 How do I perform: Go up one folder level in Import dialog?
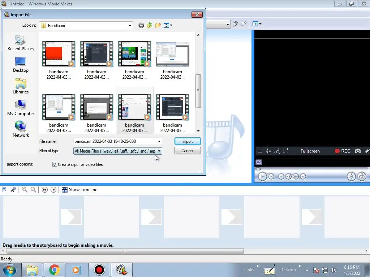[x=149, y=26]
